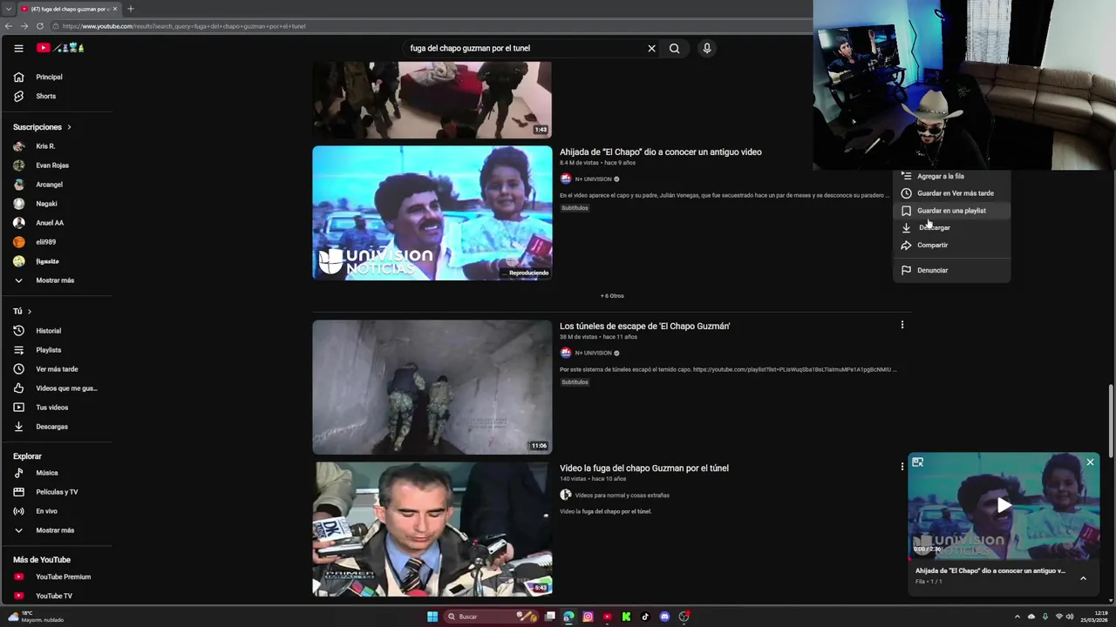Image resolution: width=1116 pixels, height=627 pixels.
Task: Open YouTube TV in sidebar
Action: coord(56,596)
